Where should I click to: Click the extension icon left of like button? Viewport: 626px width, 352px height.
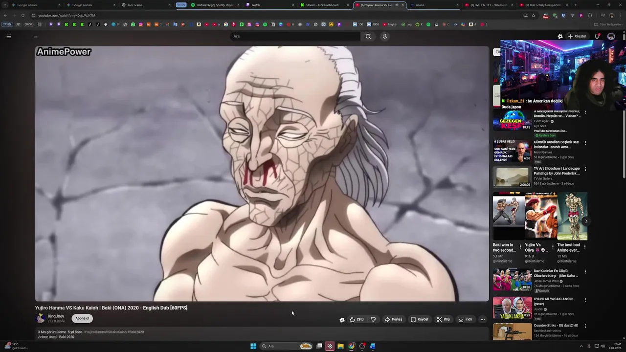pyautogui.click(x=342, y=320)
